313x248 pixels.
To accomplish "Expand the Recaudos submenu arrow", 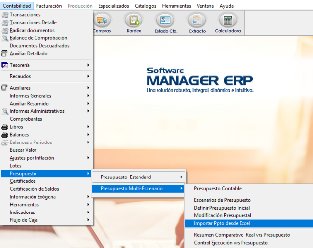I will click(88, 76).
